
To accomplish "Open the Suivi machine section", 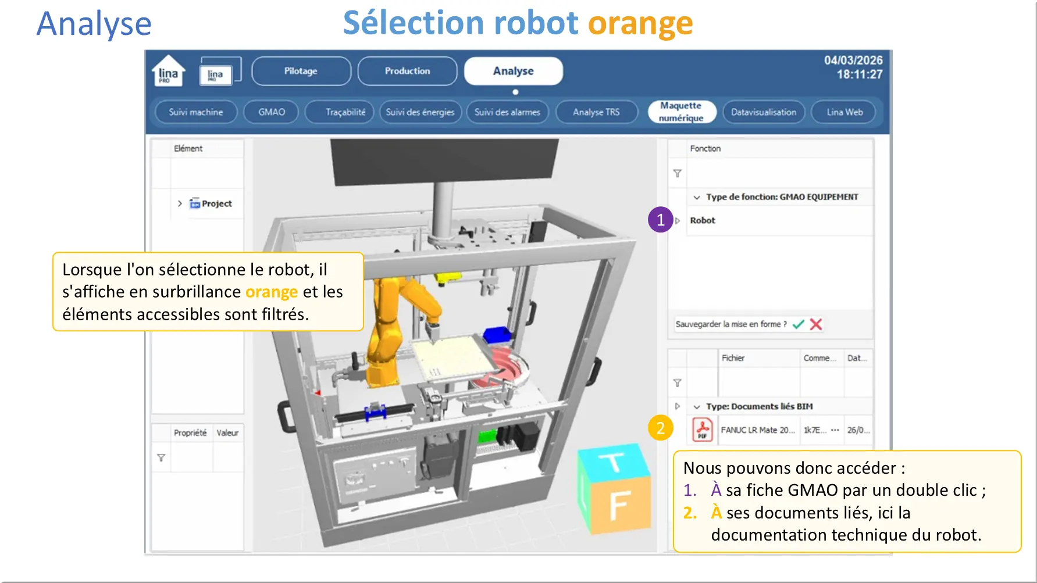I will click(196, 112).
